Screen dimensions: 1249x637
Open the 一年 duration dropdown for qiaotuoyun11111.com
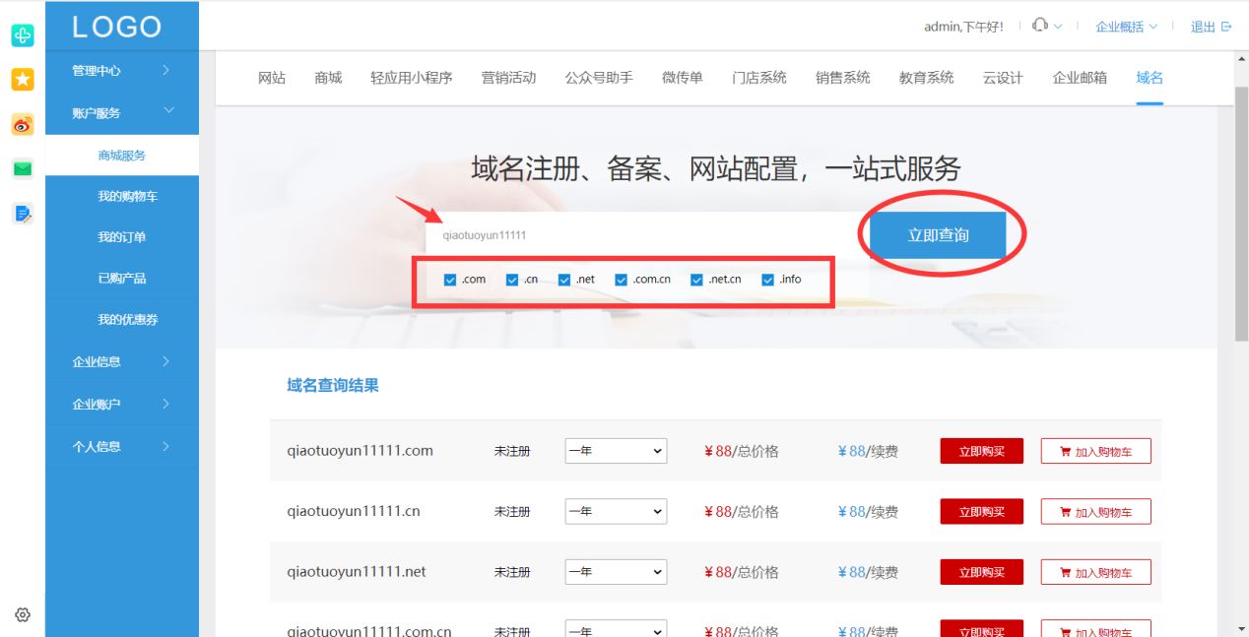click(x=616, y=451)
